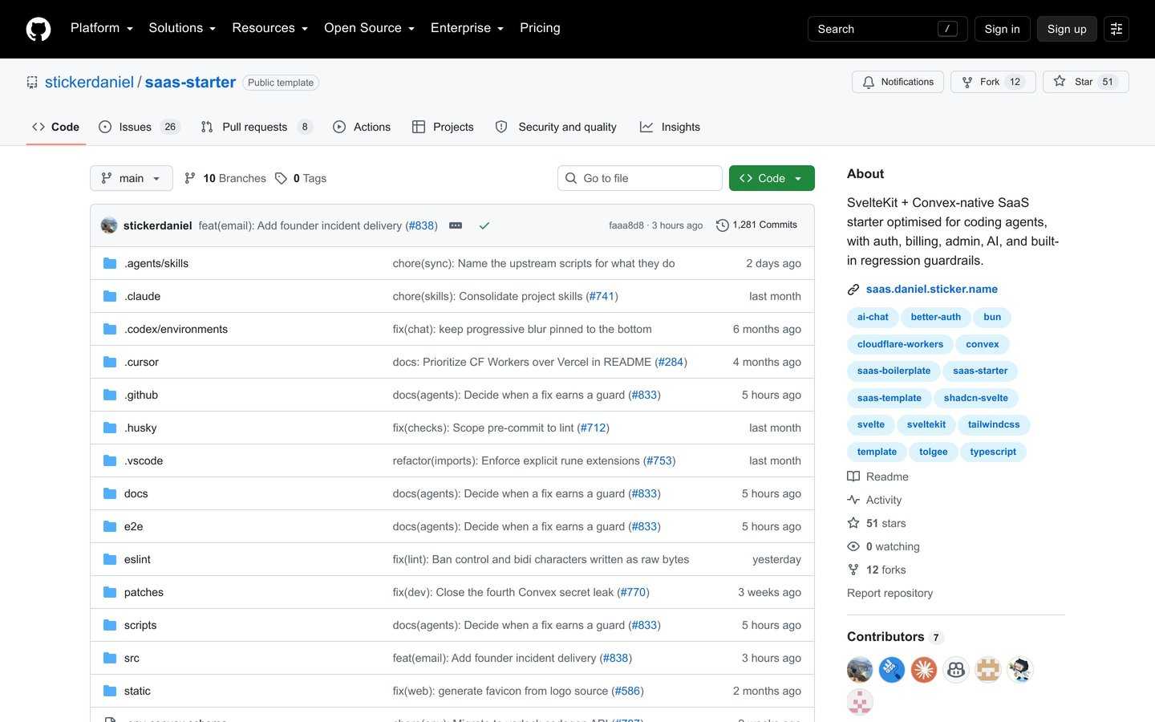Select the better-auth topic tag
The width and height of the screenshot is (1155, 722).
[x=935, y=317]
